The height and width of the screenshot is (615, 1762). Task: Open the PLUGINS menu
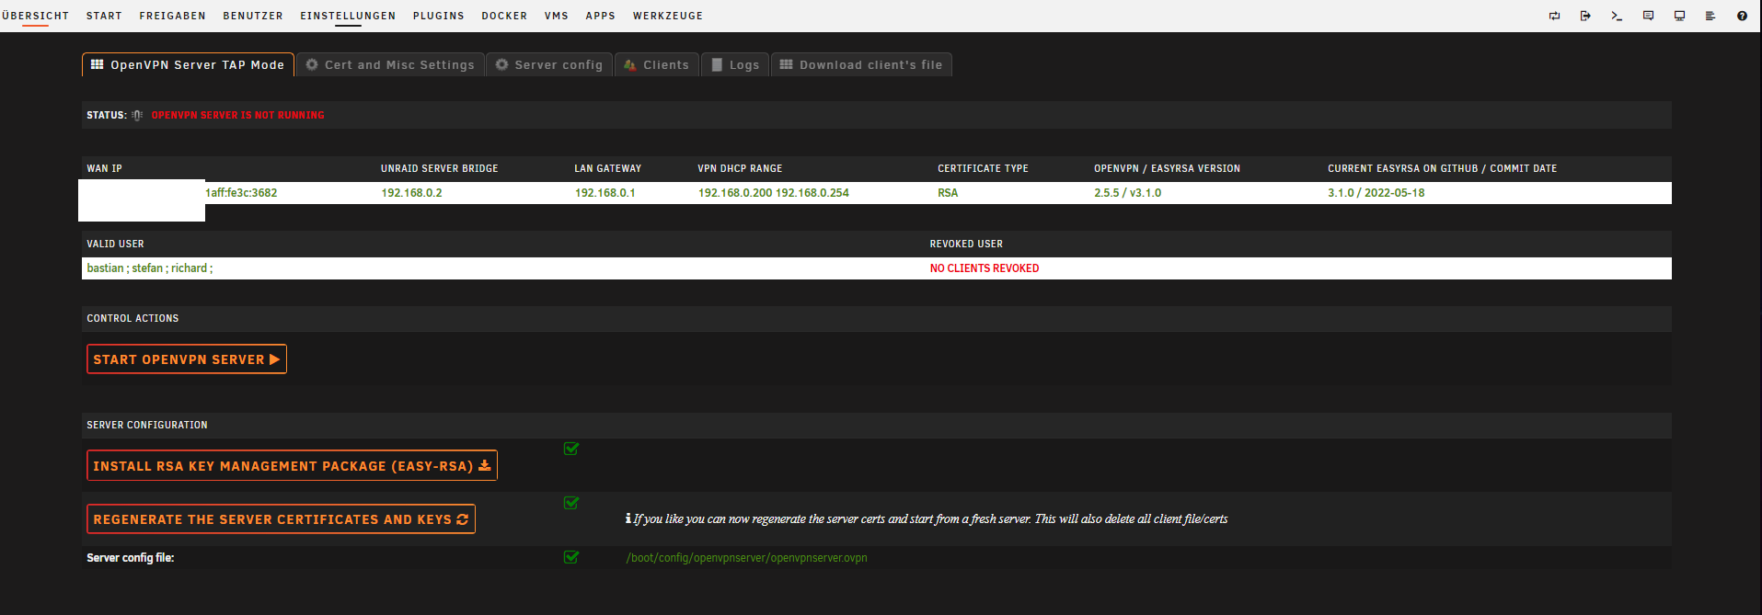[439, 16]
